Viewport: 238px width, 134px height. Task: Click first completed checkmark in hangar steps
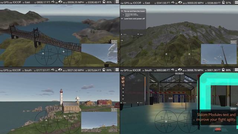pyautogui.click(x=123, y=78)
